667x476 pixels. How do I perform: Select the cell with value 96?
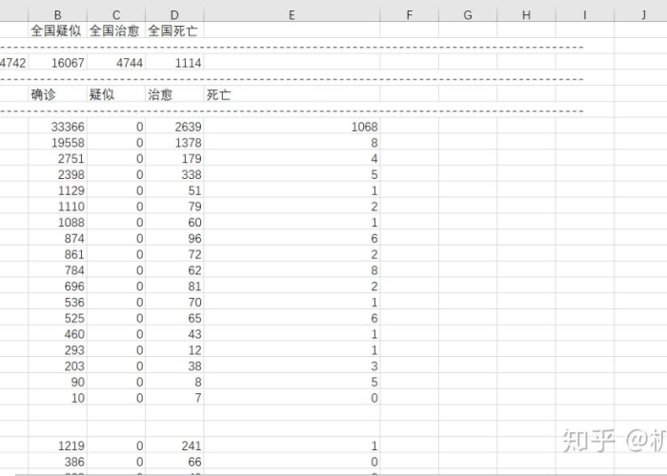(174, 238)
